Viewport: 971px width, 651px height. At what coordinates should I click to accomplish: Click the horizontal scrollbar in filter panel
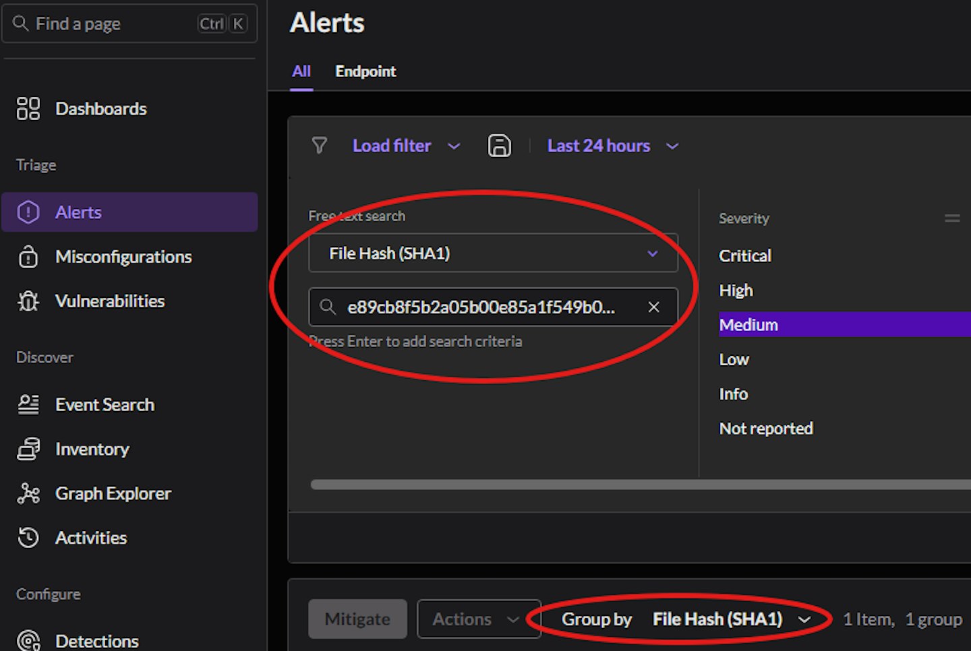[641, 485]
